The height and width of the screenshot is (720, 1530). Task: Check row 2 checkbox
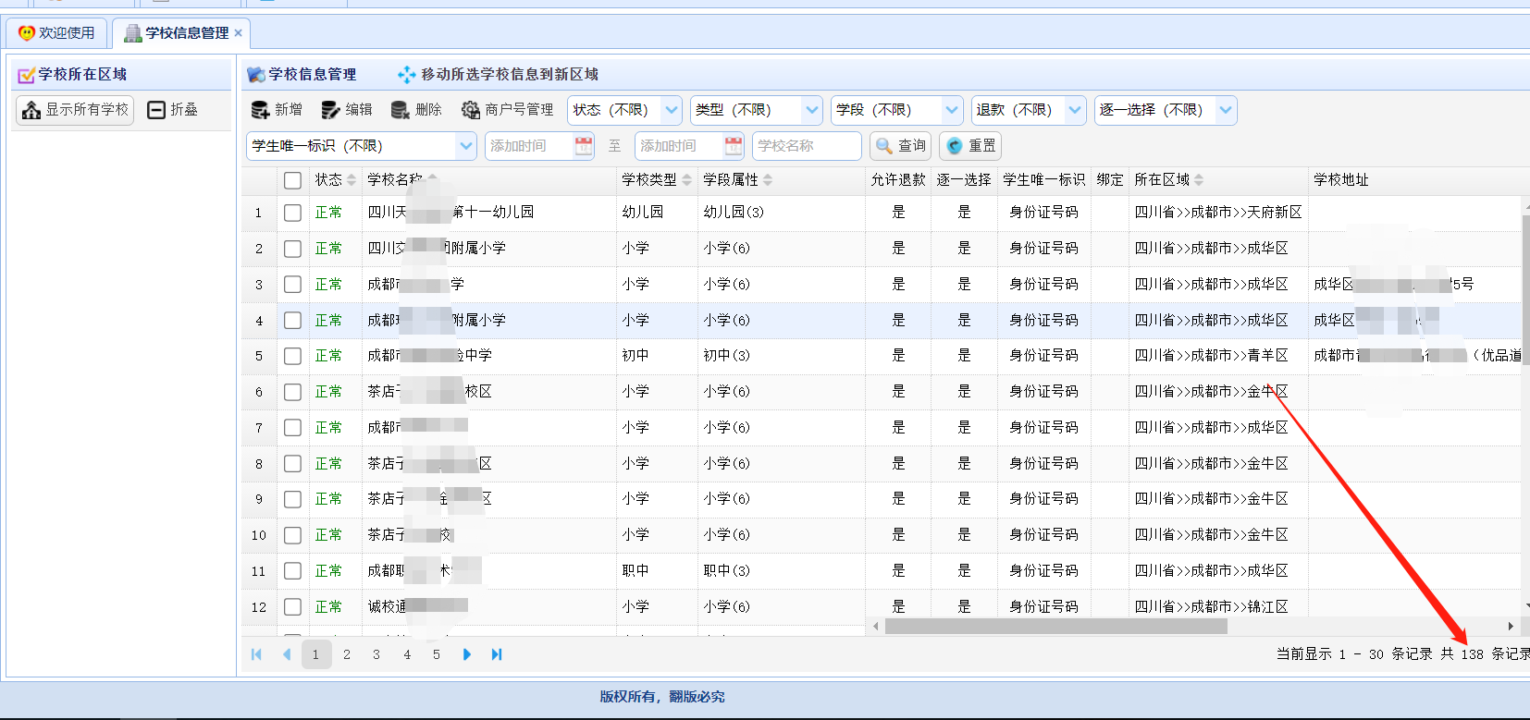pyautogui.click(x=293, y=249)
